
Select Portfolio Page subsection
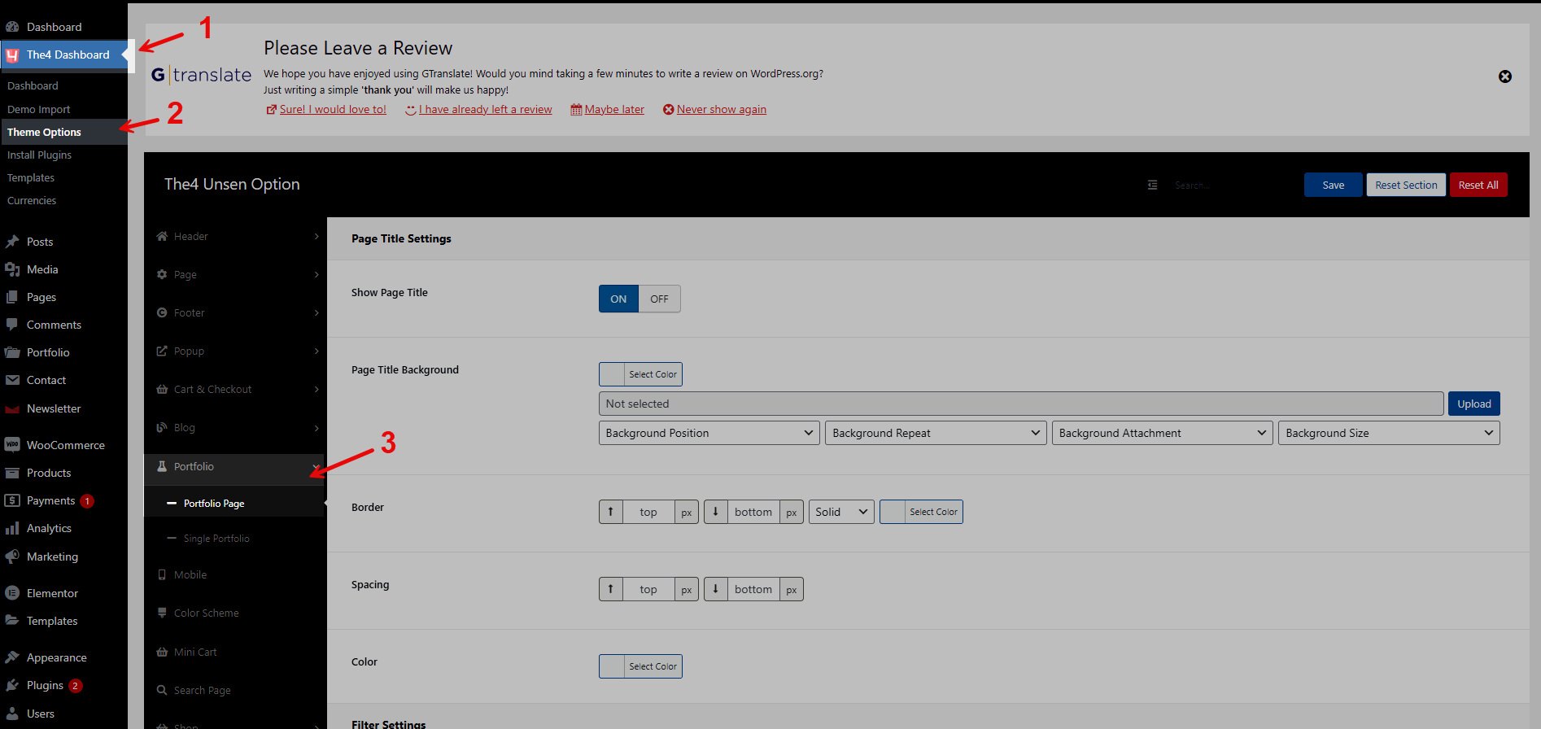[x=214, y=504]
